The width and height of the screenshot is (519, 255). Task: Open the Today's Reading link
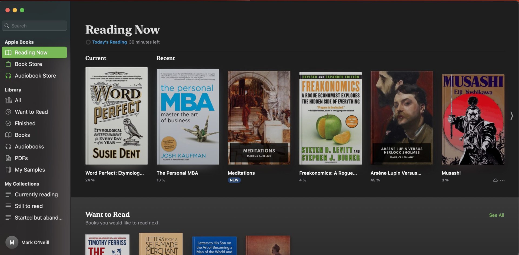pos(109,42)
